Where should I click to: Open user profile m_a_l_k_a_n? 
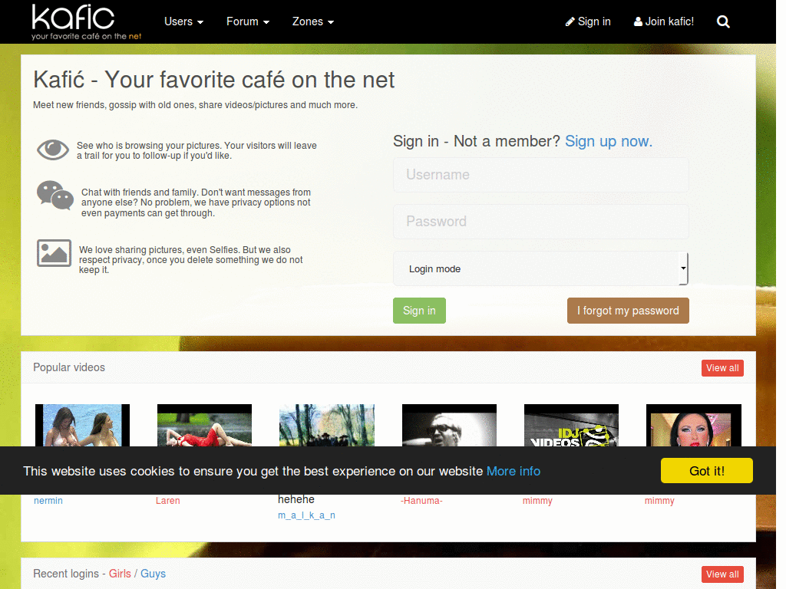(306, 515)
